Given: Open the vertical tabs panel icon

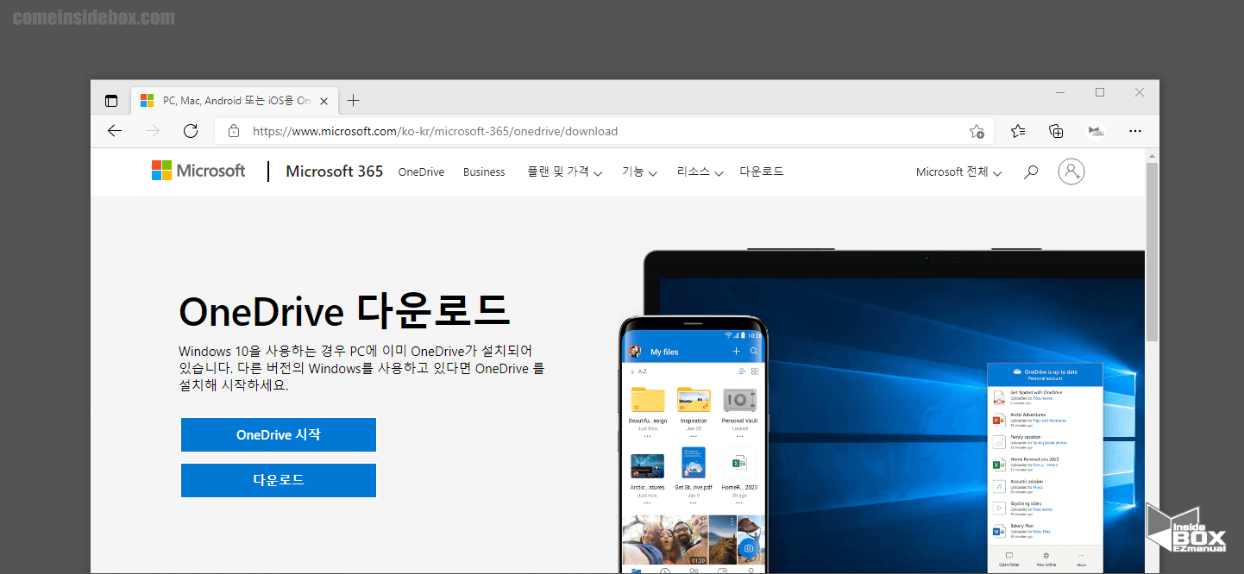Looking at the screenshot, I should click(111, 101).
